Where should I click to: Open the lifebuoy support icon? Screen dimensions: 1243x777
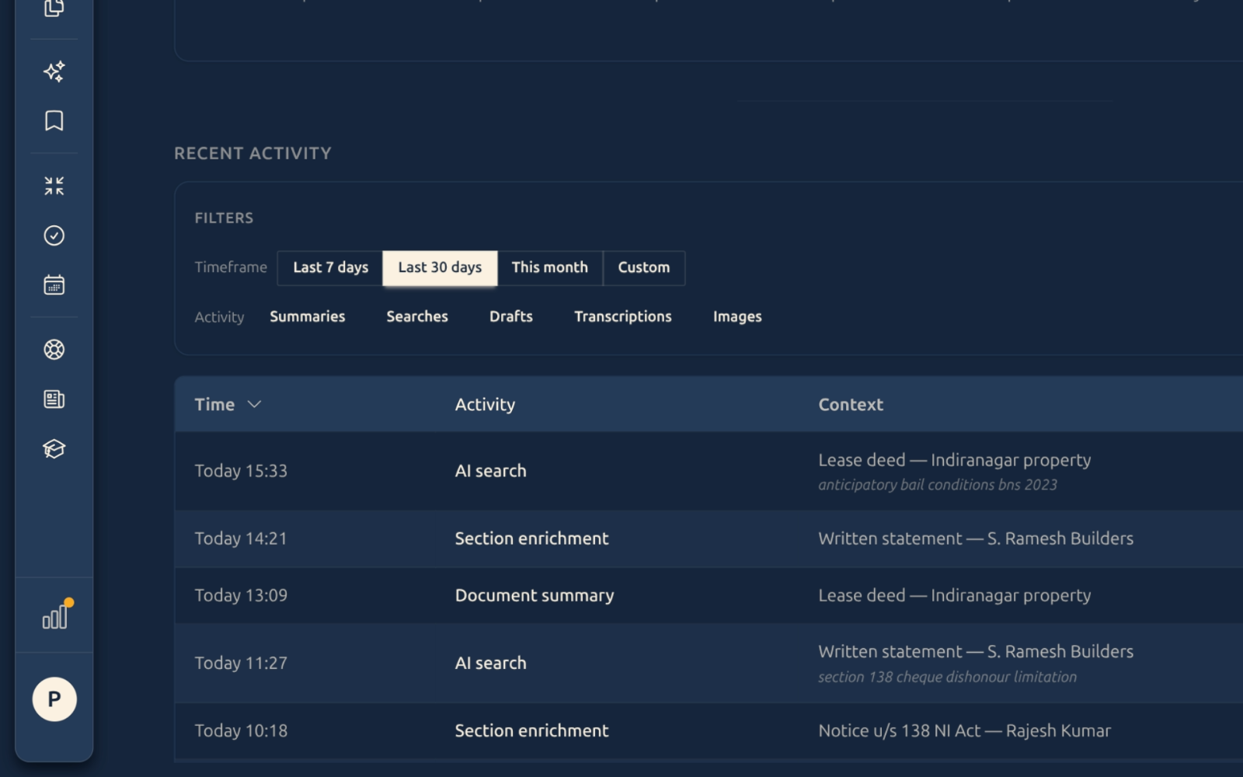pyautogui.click(x=54, y=350)
